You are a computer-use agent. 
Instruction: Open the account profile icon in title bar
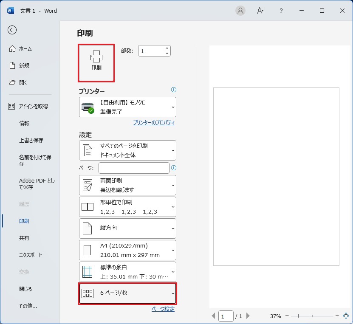coord(240,11)
